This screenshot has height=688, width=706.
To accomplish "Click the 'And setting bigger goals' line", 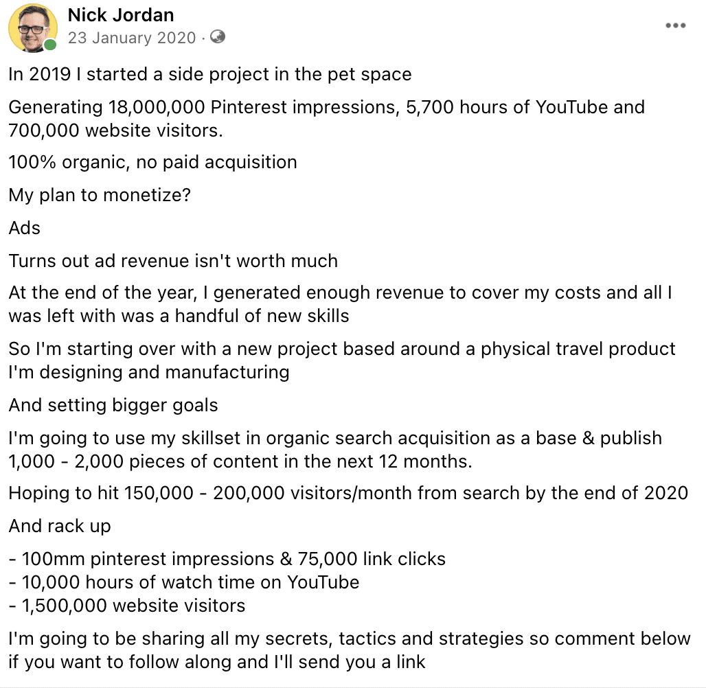I will point(113,405).
